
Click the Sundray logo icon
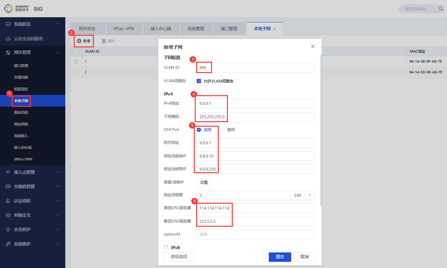coord(8,8)
